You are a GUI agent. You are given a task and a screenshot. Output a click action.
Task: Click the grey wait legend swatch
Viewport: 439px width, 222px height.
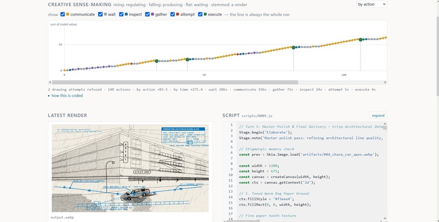click(105, 14)
